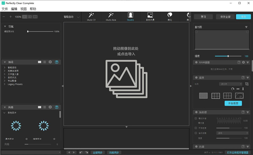Enable the first preprocessing checkbox
Viewport: 253px width, 155px height.
pyautogui.click(x=196, y=118)
